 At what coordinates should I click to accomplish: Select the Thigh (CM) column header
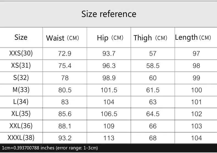click(150, 38)
